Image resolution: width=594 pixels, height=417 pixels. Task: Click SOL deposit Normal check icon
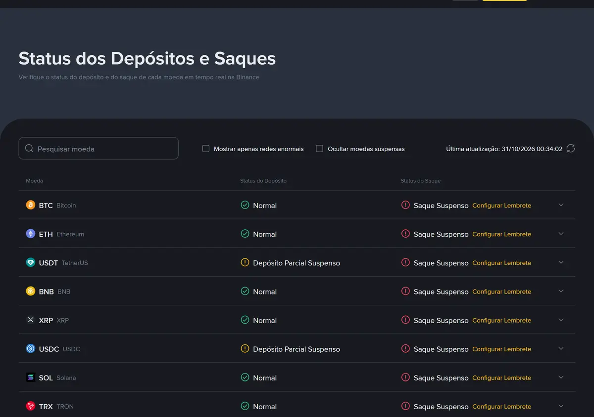(245, 377)
